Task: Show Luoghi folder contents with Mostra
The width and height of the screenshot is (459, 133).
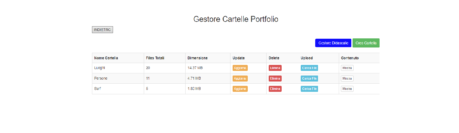Action: [x=347, y=68]
